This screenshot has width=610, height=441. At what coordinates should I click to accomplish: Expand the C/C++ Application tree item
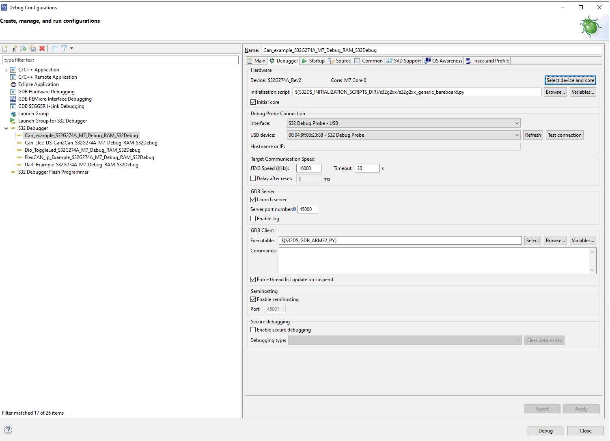6,69
